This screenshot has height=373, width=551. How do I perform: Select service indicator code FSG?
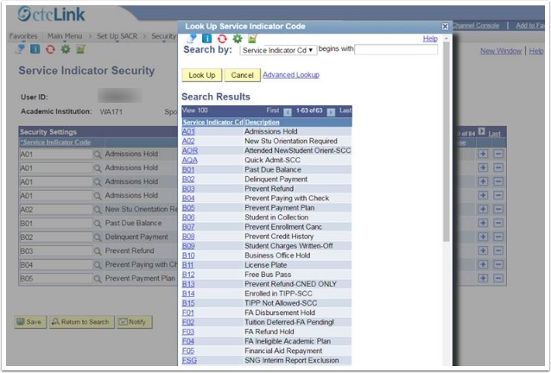click(x=189, y=360)
